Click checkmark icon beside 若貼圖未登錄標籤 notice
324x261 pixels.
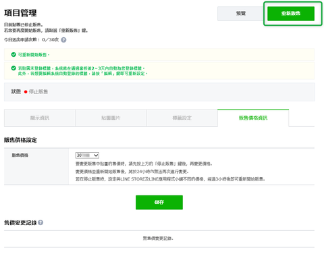point(13,68)
